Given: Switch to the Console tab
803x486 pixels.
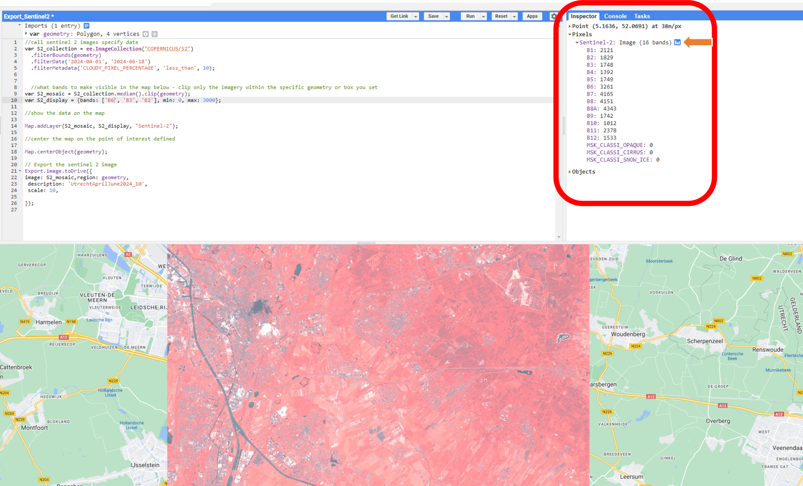Looking at the screenshot, I should tap(615, 16).
